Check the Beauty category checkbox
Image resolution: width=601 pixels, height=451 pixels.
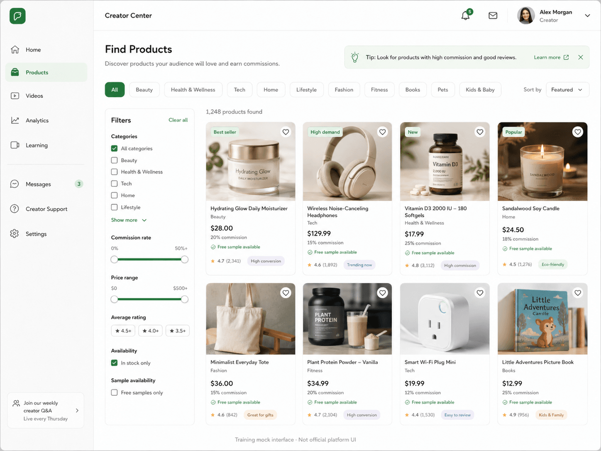pyautogui.click(x=114, y=160)
